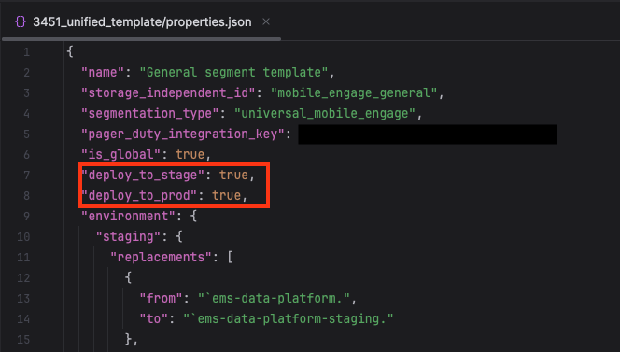The height and width of the screenshot is (352, 620).
Task: Click line number 10 in gutter
Action: [23, 237]
